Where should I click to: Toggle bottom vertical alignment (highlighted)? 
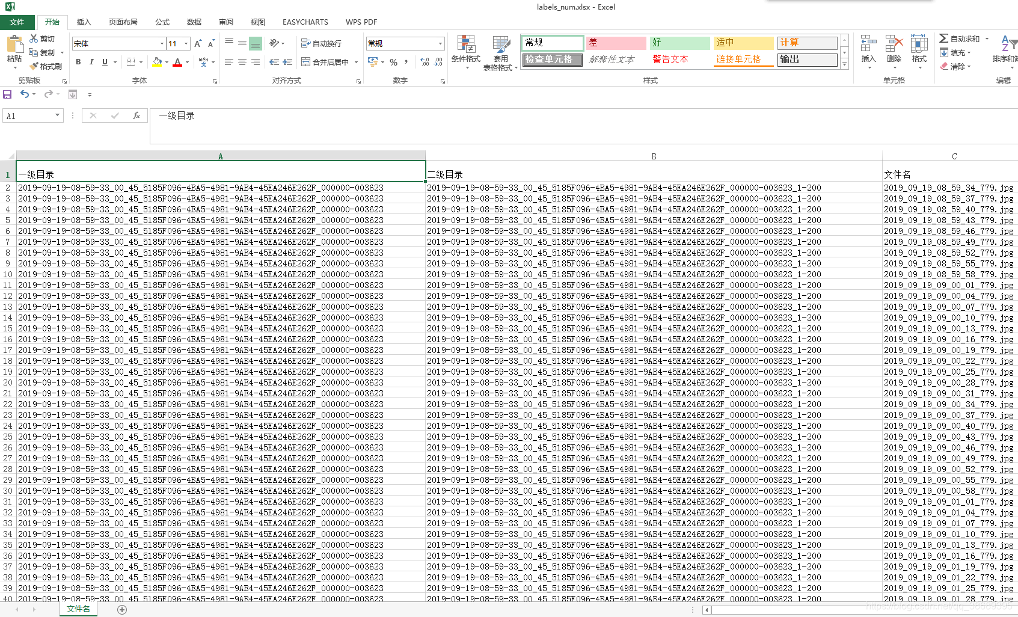(x=256, y=43)
